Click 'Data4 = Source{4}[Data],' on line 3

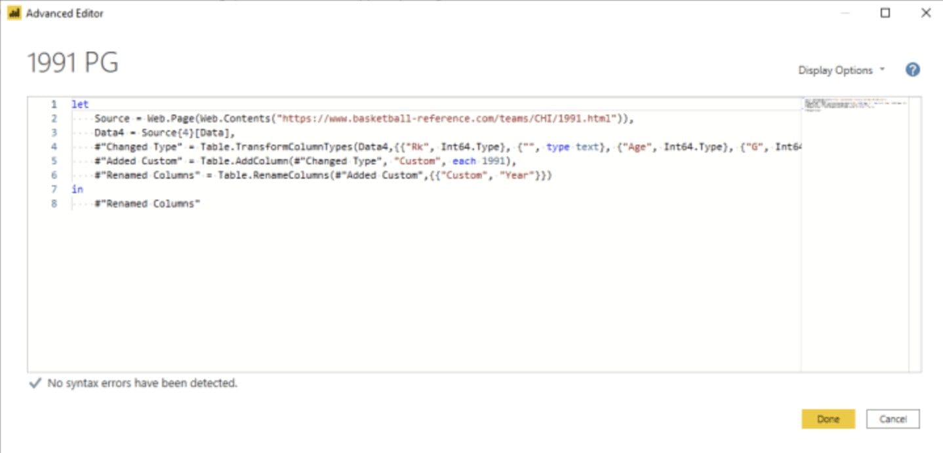[x=165, y=133]
